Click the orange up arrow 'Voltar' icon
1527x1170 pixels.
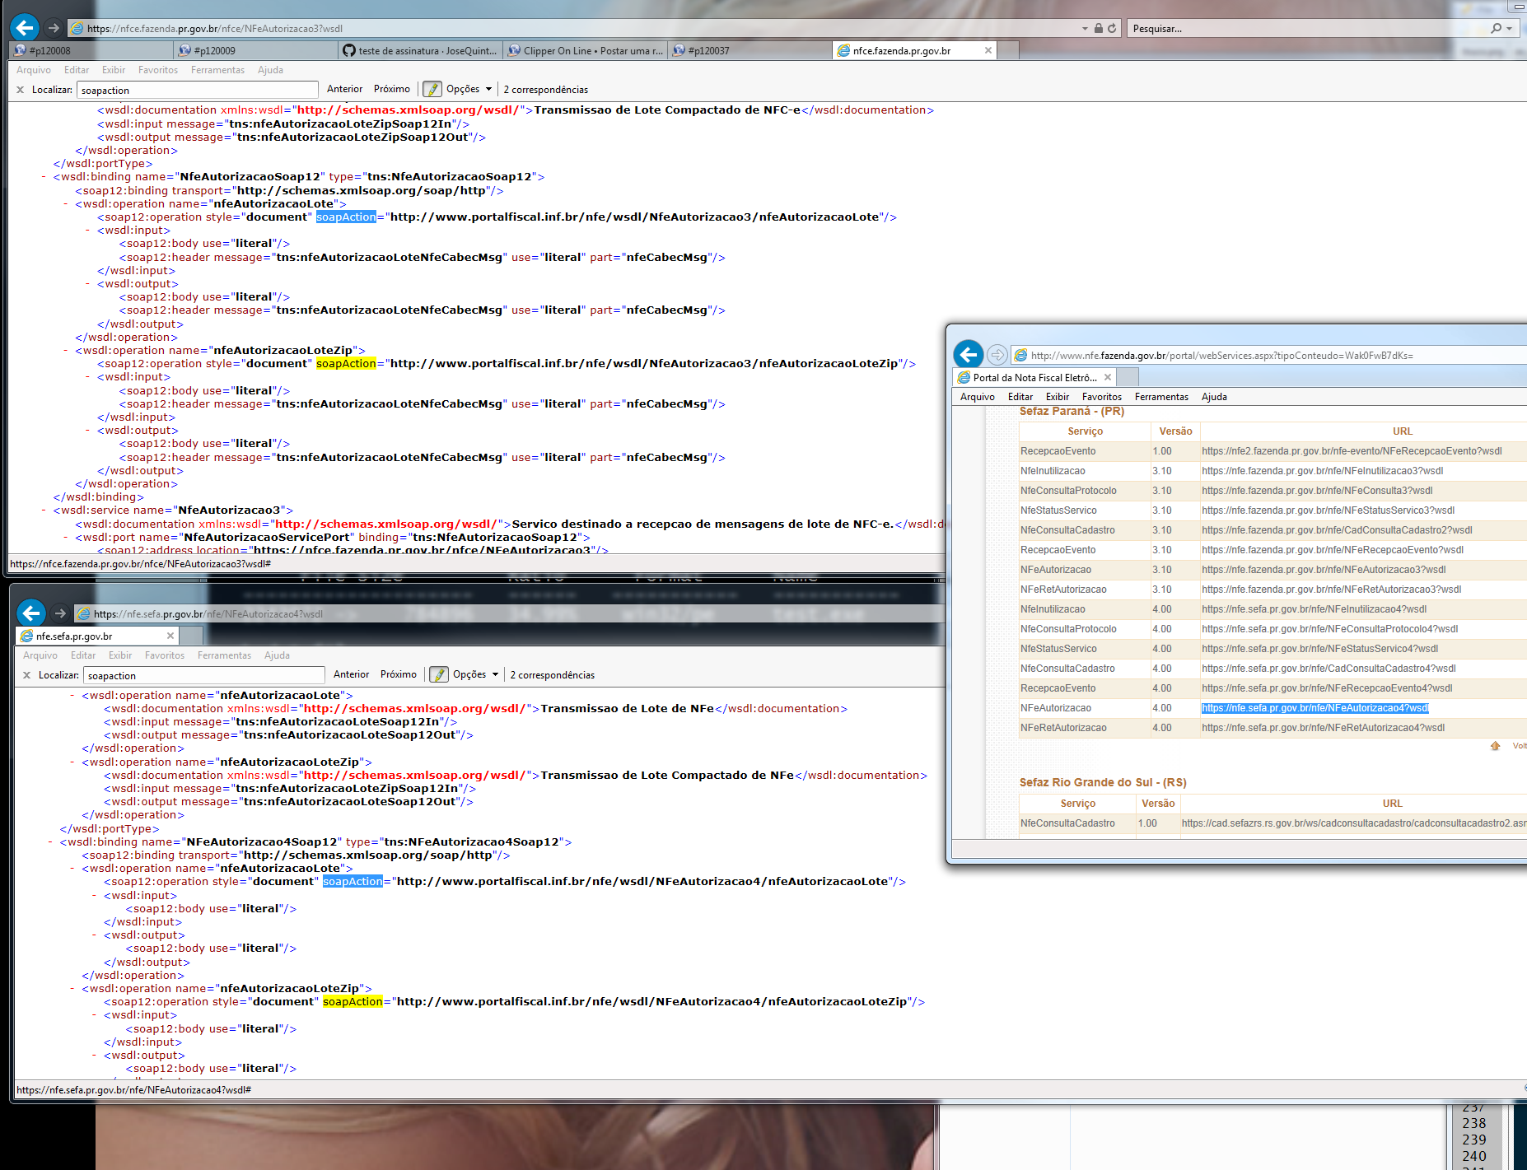[1495, 746]
